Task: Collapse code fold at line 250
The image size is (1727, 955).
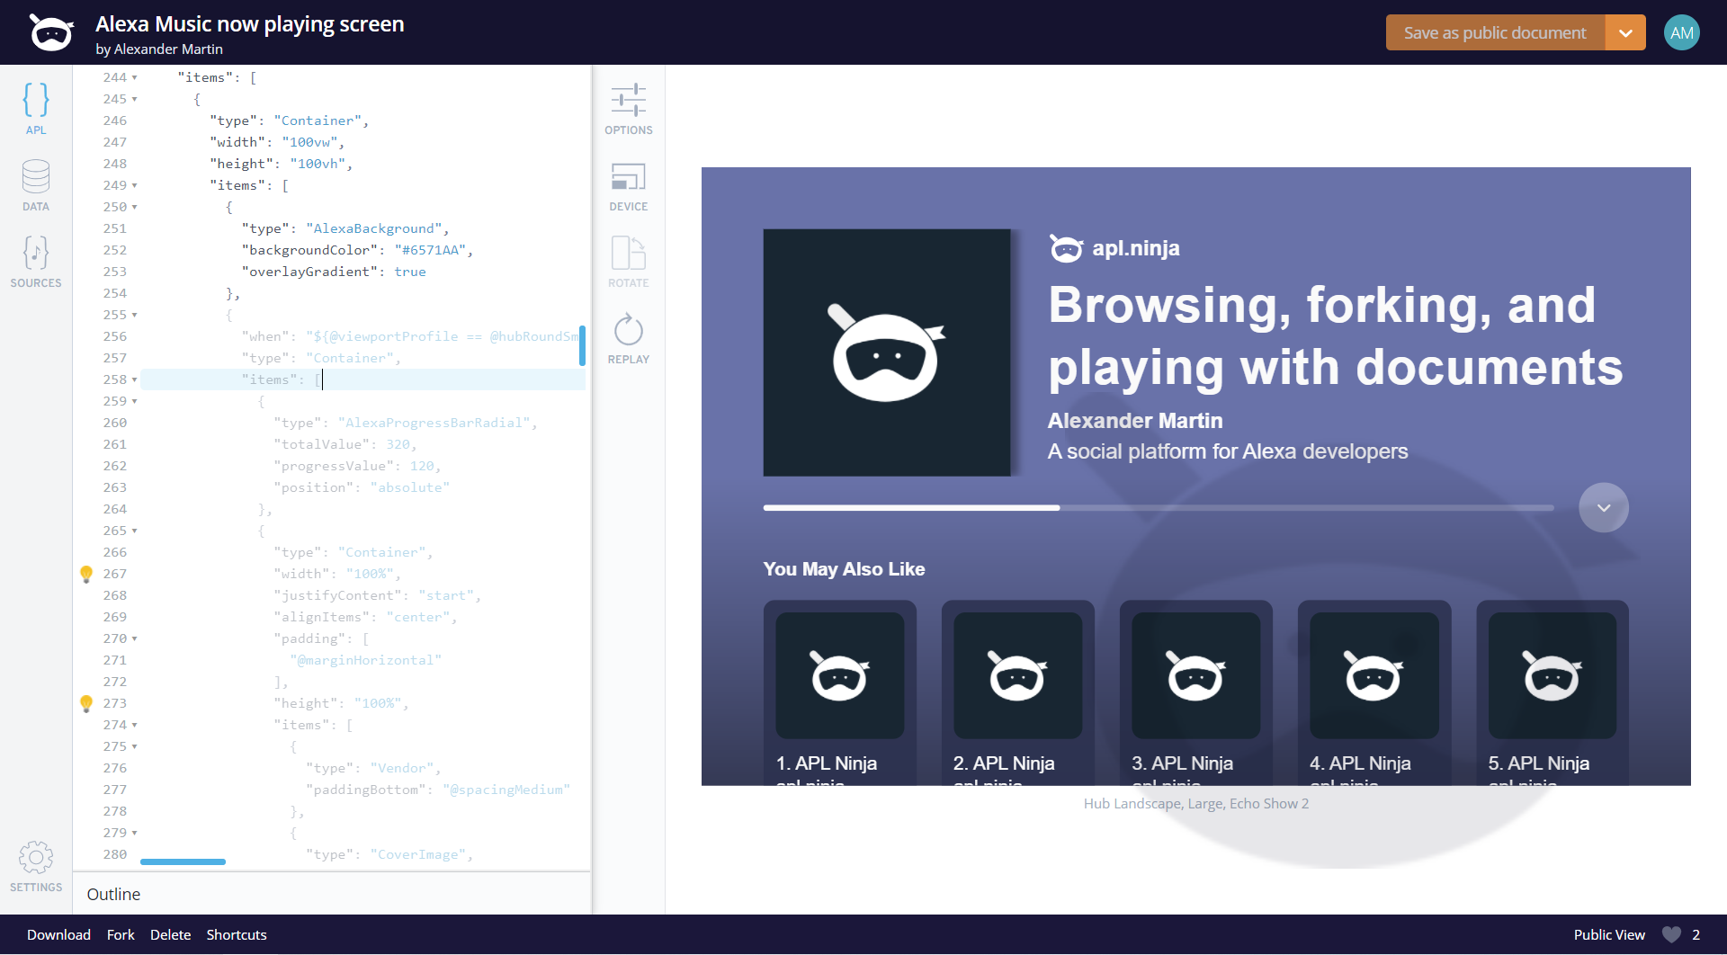Action: point(135,207)
